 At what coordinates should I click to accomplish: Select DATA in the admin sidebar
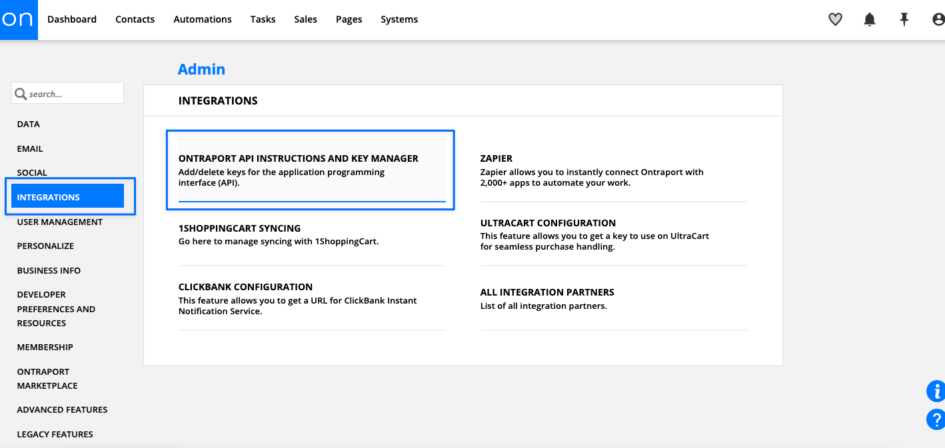pyautogui.click(x=29, y=124)
